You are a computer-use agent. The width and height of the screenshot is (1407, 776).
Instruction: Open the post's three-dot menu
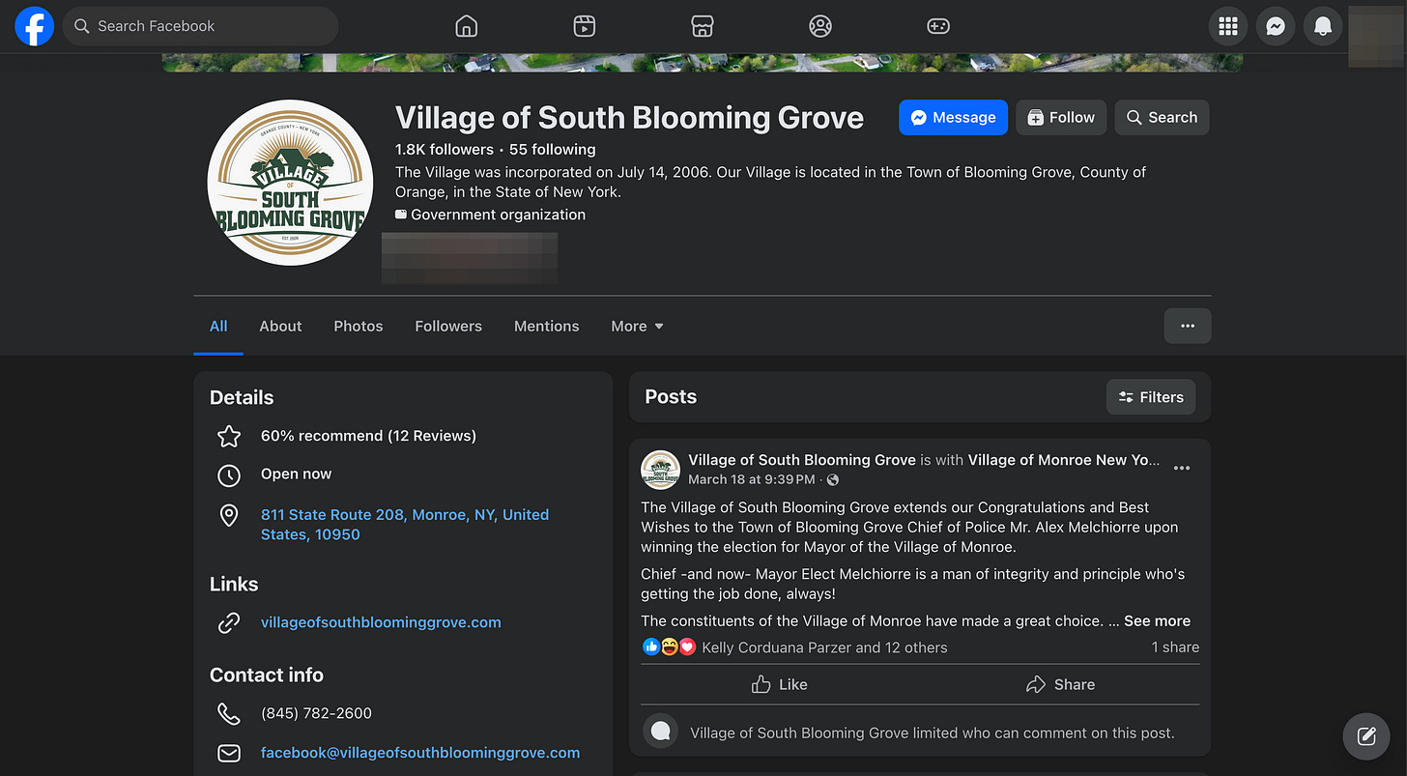click(x=1181, y=468)
